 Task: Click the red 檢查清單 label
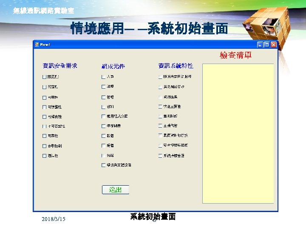coord(235,55)
